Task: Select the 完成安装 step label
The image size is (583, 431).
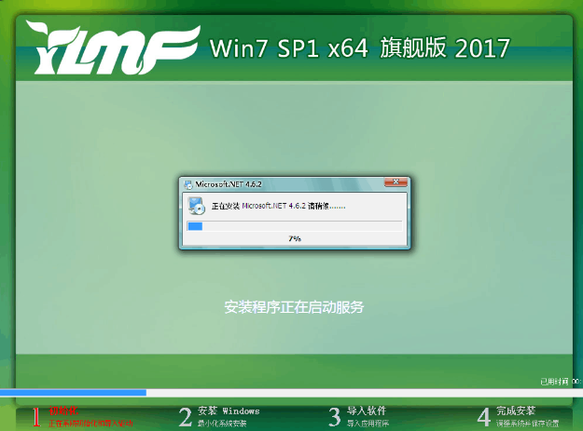Action: pyautogui.click(x=516, y=411)
